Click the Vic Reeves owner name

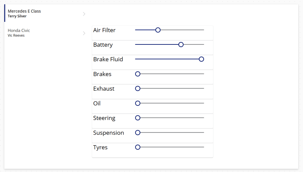[16, 36]
